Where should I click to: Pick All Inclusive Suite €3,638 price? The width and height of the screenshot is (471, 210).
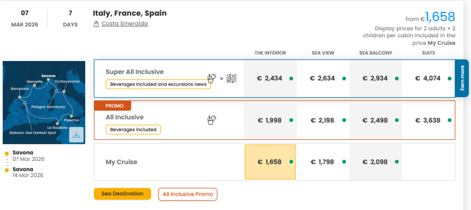coord(428,120)
